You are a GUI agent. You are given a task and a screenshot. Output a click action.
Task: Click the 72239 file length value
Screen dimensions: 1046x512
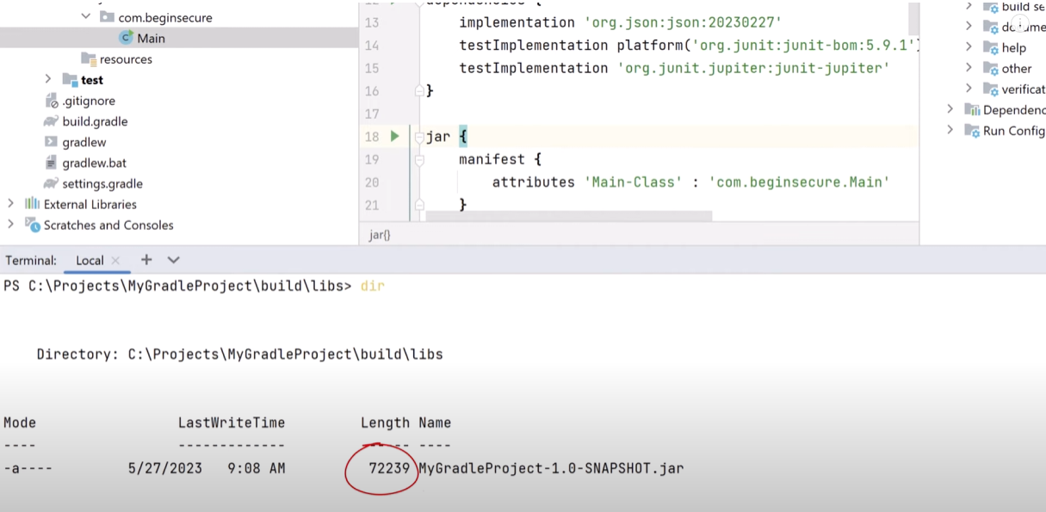pyautogui.click(x=389, y=469)
